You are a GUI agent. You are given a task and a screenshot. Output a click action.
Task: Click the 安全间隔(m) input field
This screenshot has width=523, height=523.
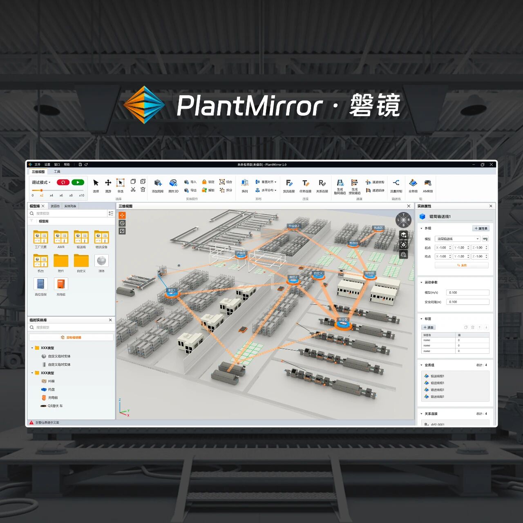click(x=467, y=302)
